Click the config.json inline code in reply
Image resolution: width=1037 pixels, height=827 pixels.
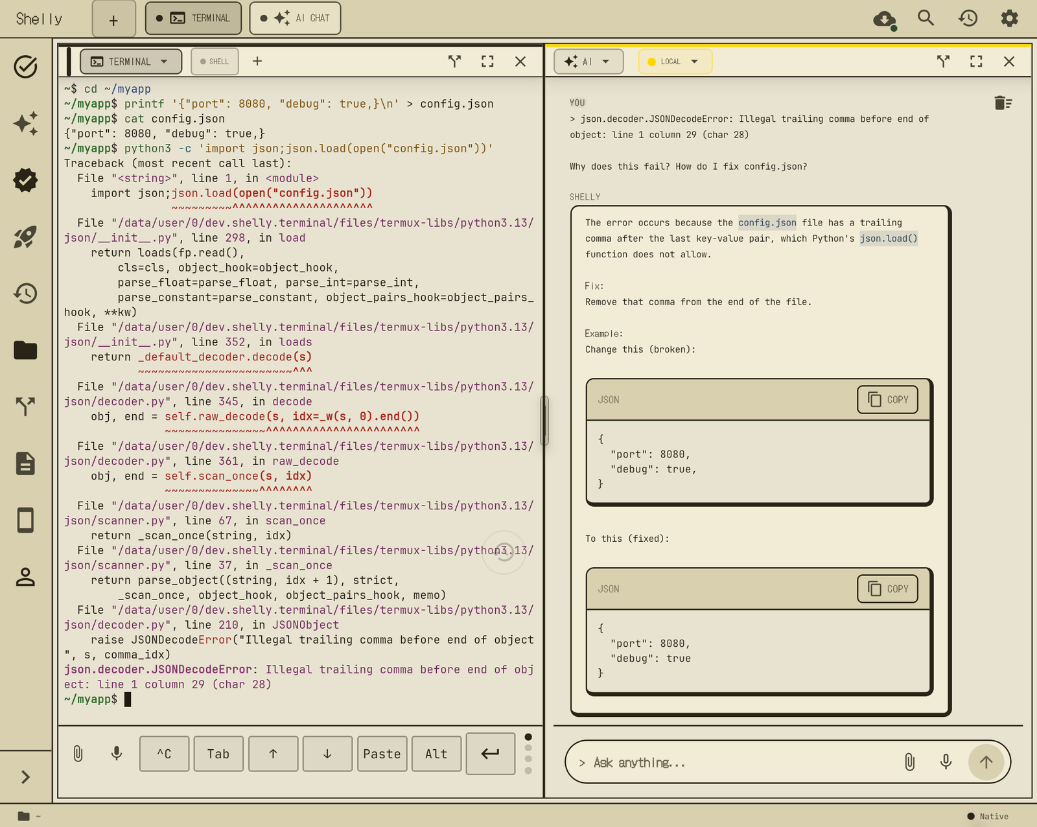point(767,222)
